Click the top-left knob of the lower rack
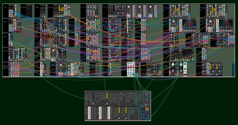 point(87,94)
